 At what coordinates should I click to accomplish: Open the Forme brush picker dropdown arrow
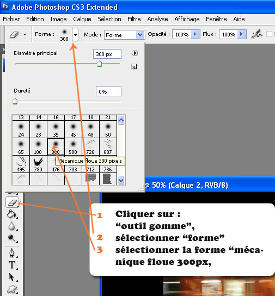click(x=75, y=34)
